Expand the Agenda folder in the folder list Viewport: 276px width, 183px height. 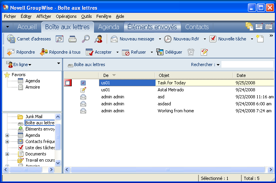pyautogui.click(x=7, y=136)
